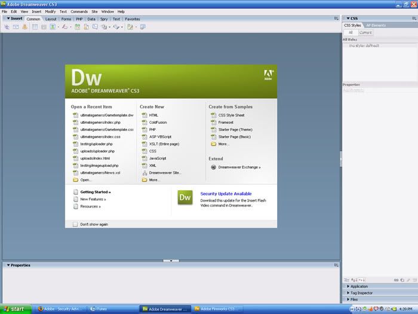
Task: Switch to the Favorites tab
Action: (x=133, y=19)
